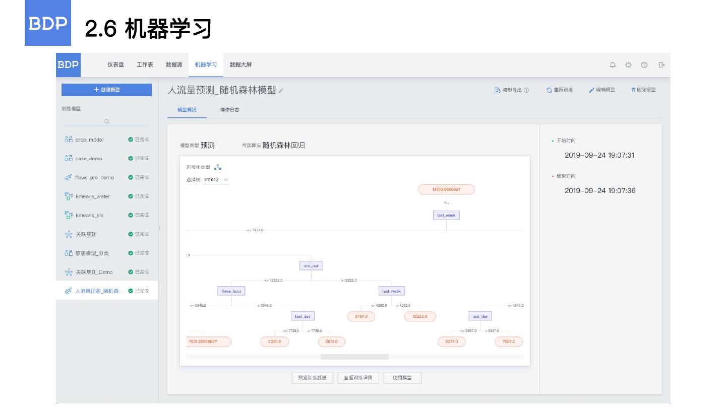This screenshot has width=726, height=408.
Task: Click the 删除模型 button
Action: tap(643, 90)
